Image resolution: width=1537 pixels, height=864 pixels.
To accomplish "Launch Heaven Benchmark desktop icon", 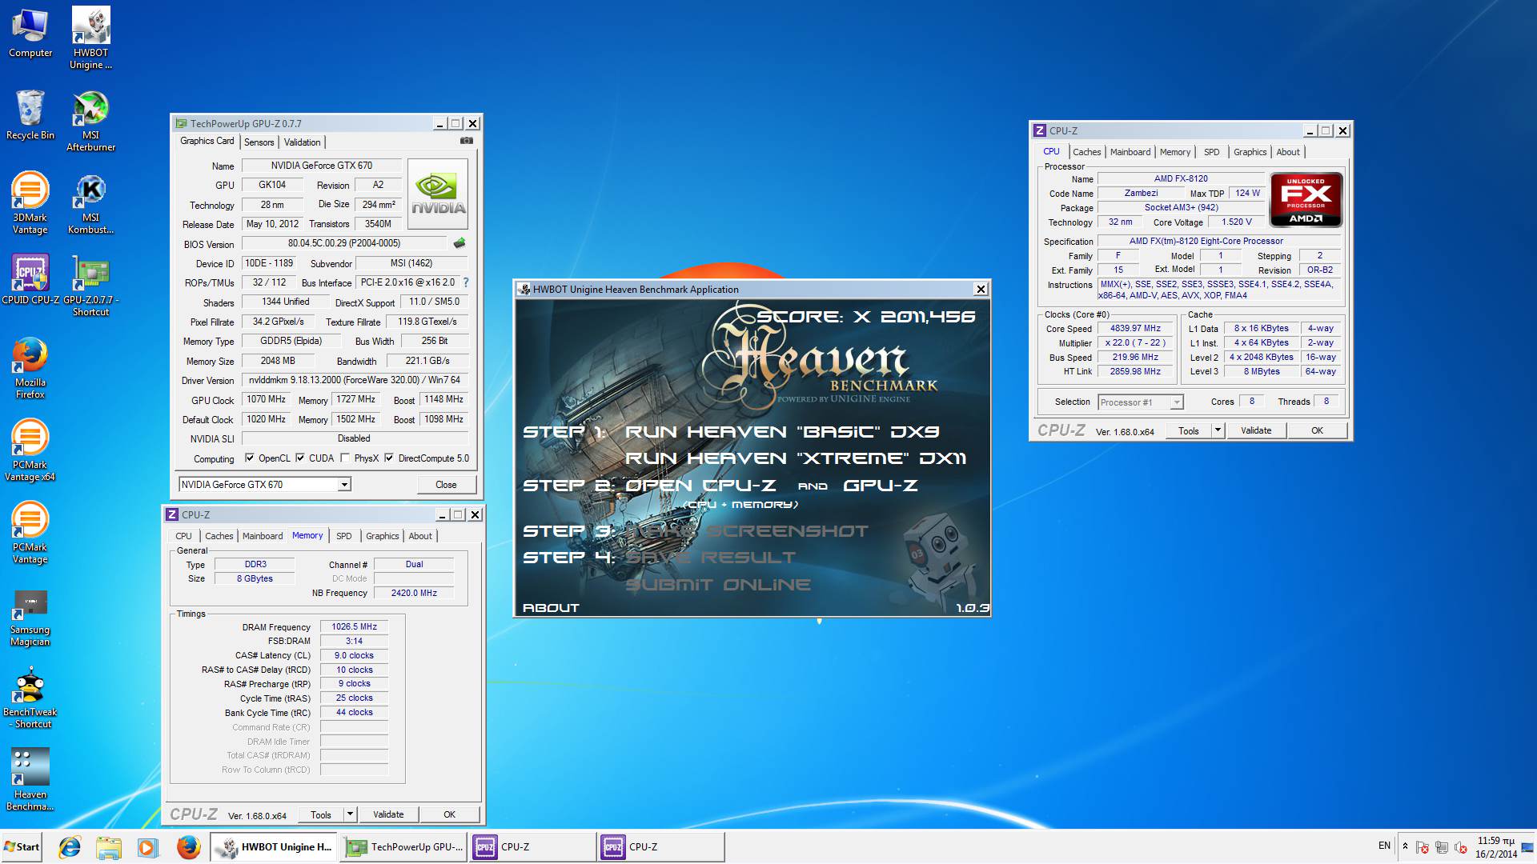I will pos(30,779).
